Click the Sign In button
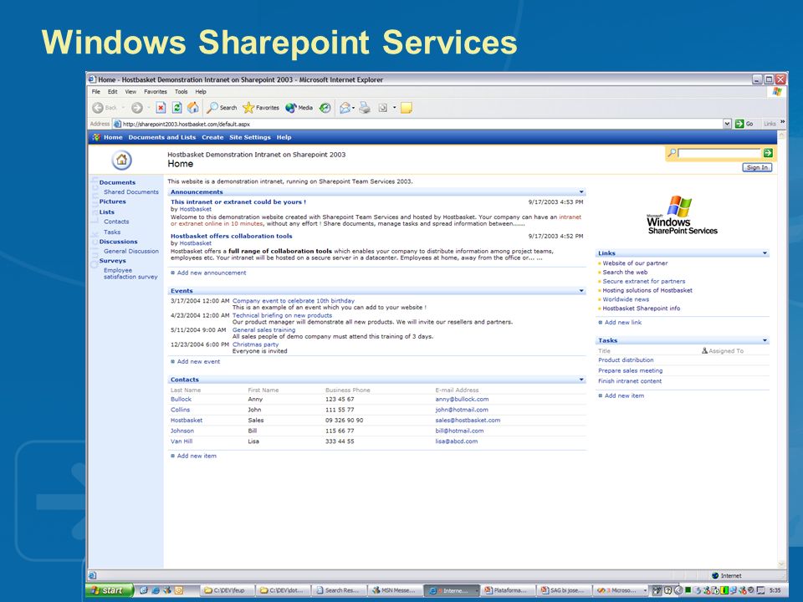 point(757,167)
